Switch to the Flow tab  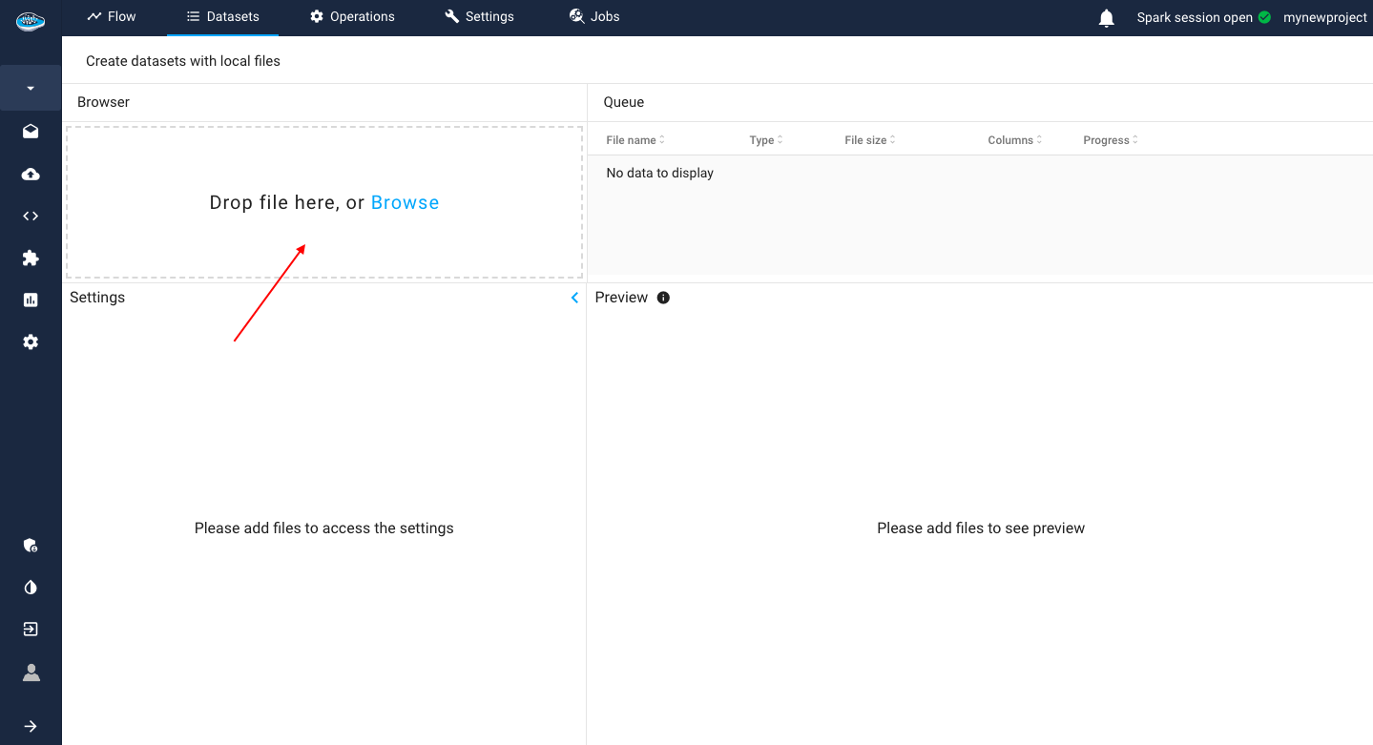[x=112, y=16]
